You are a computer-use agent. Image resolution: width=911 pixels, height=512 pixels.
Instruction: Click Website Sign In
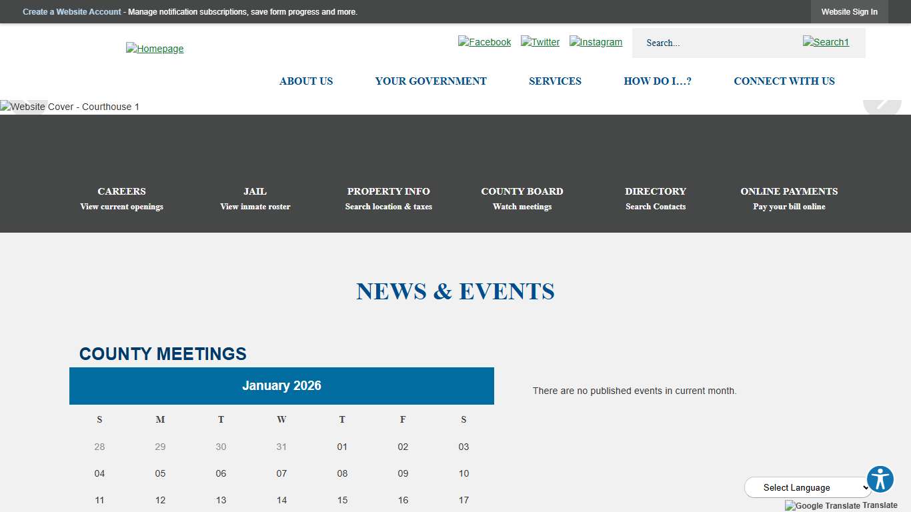point(850,11)
